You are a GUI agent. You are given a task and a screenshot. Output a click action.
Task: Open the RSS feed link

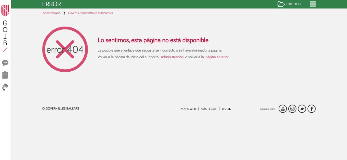coord(226,109)
